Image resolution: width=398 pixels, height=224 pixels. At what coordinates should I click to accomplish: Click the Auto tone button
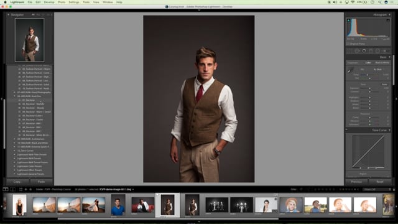tap(384, 85)
